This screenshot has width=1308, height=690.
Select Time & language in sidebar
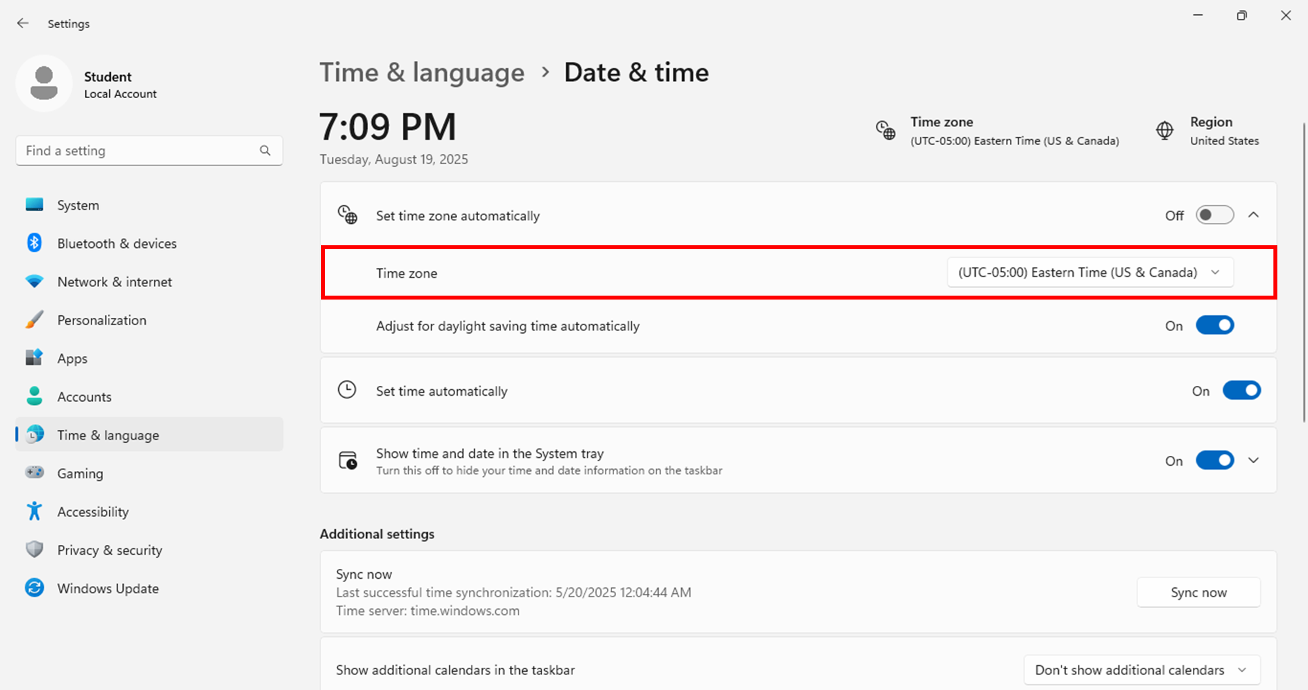(149, 435)
